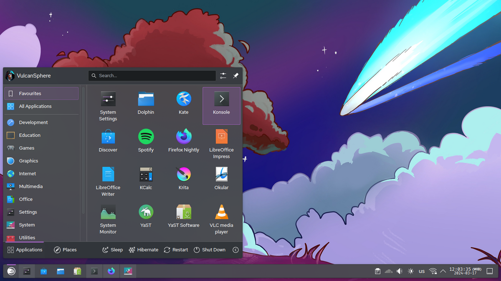Open the Games category
This screenshot has width=501, height=281.
pyautogui.click(x=41, y=148)
